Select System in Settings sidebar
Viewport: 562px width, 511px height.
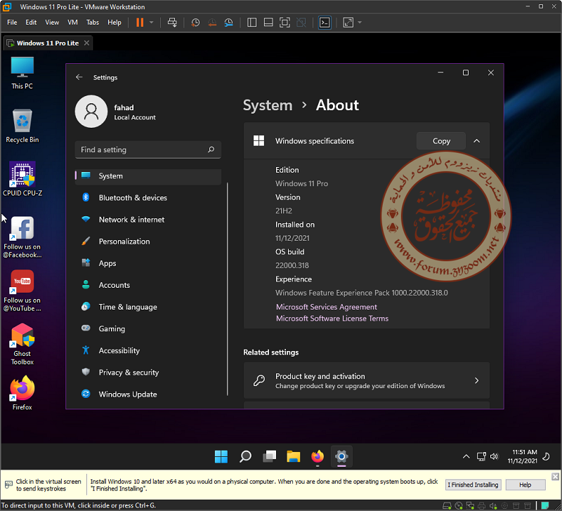(x=148, y=175)
